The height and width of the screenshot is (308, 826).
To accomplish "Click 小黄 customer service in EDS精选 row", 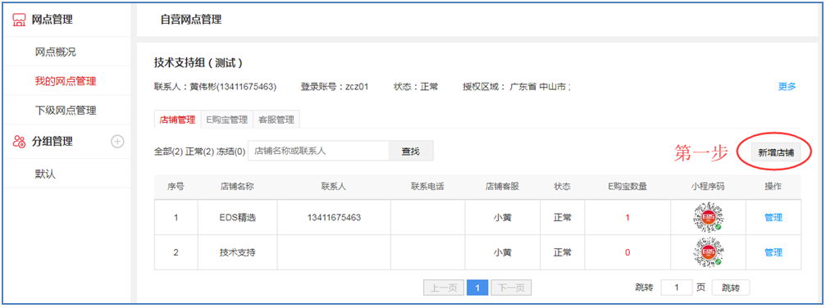I will coord(503,217).
